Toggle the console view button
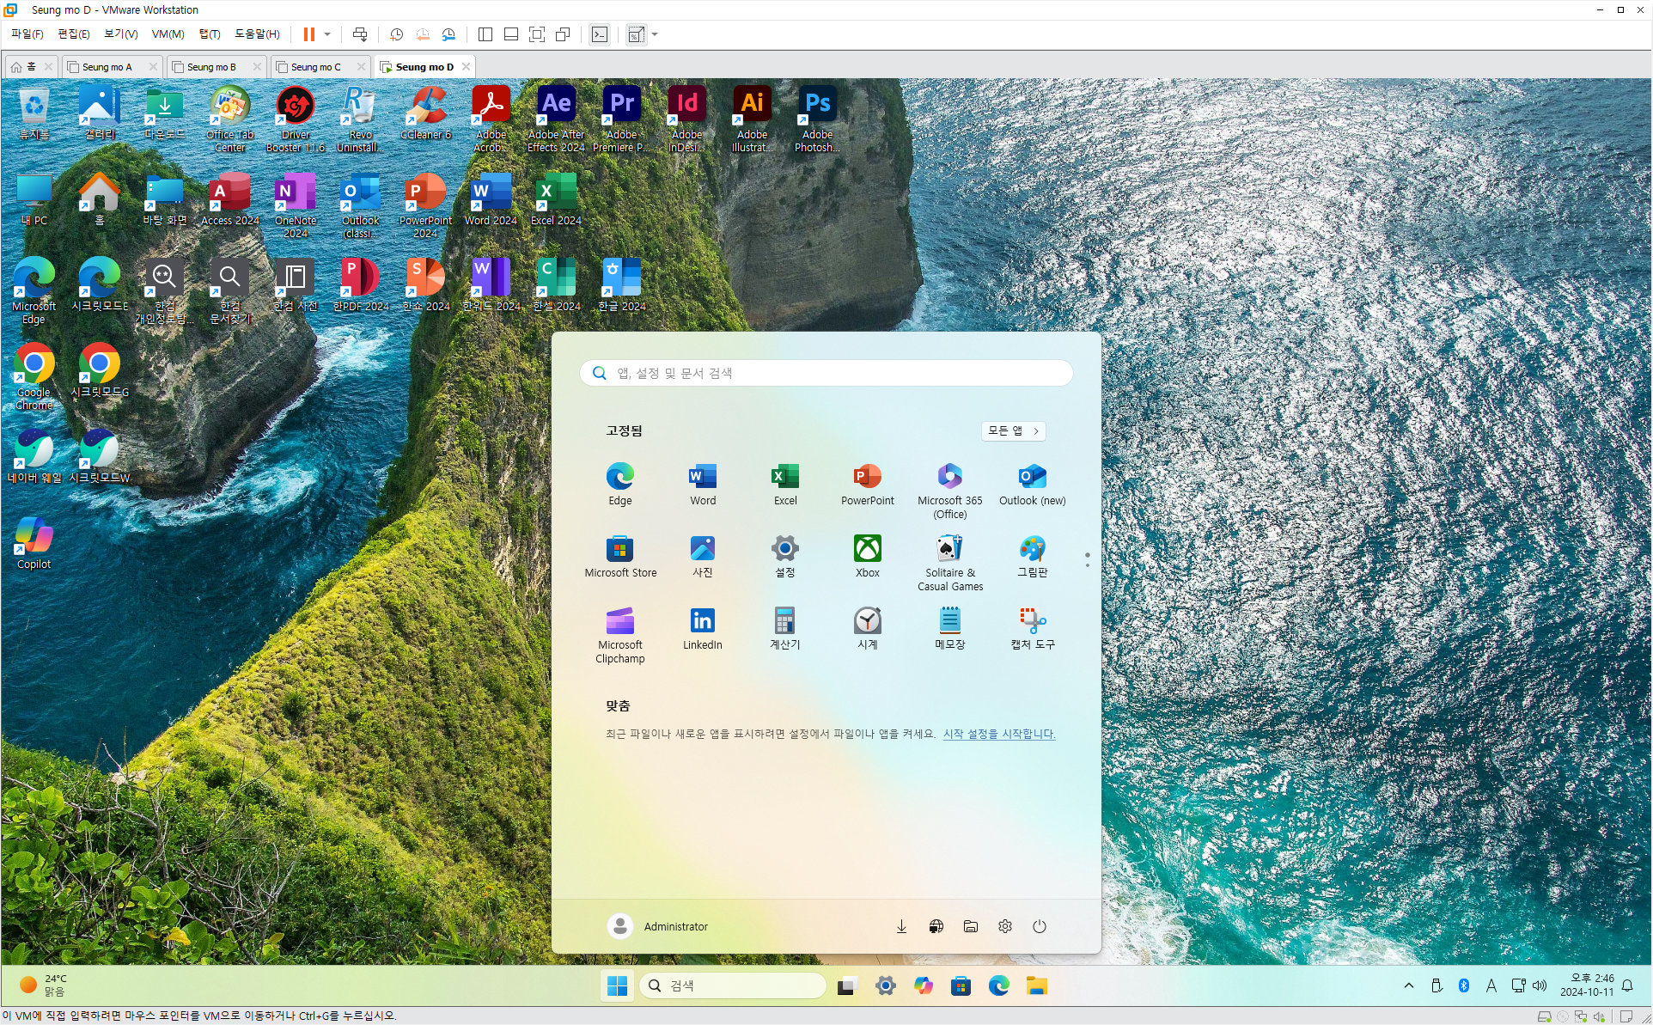The height and width of the screenshot is (1025, 1653). 600,34
